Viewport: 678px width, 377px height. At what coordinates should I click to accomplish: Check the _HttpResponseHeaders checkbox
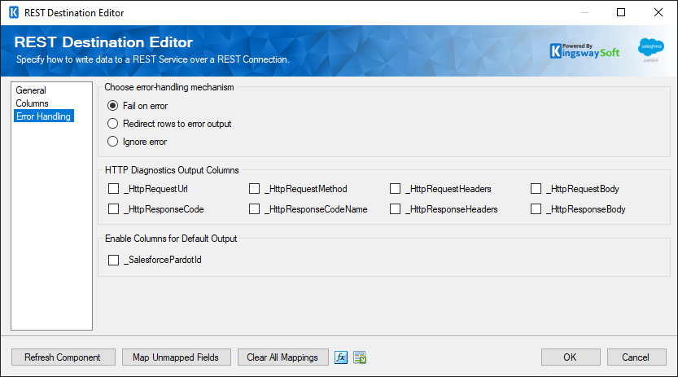click(x=396, y=208)
